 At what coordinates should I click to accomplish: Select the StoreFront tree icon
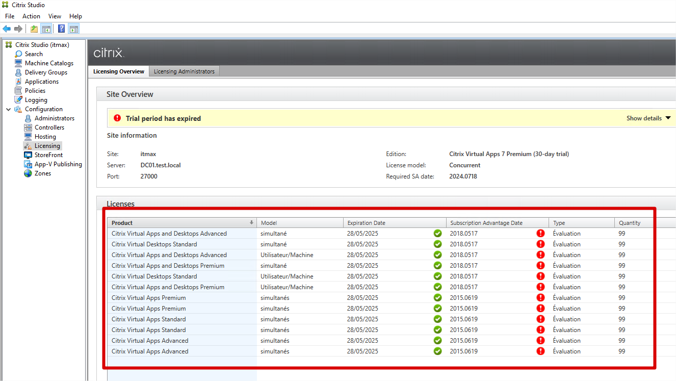pyautogui.click(x=29, y=155)
